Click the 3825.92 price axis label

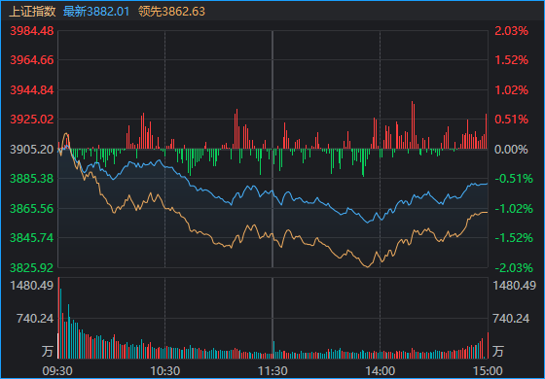click(x=32, y=268)
